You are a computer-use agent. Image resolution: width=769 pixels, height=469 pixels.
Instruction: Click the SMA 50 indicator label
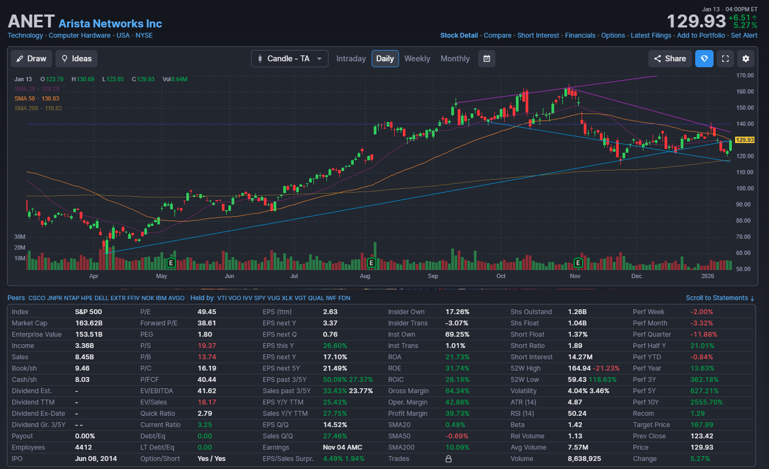point(25,98)
